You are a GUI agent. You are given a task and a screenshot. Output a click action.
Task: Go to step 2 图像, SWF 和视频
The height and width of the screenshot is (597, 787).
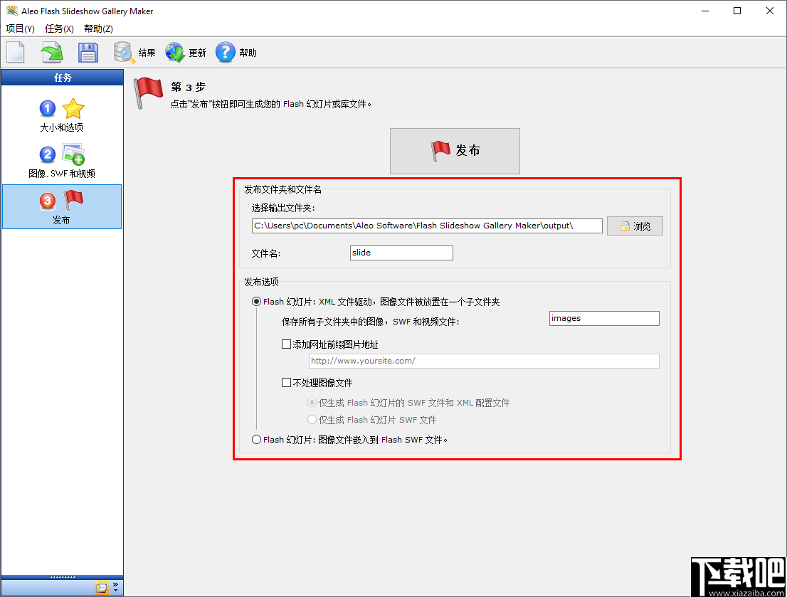coord(62,162)
